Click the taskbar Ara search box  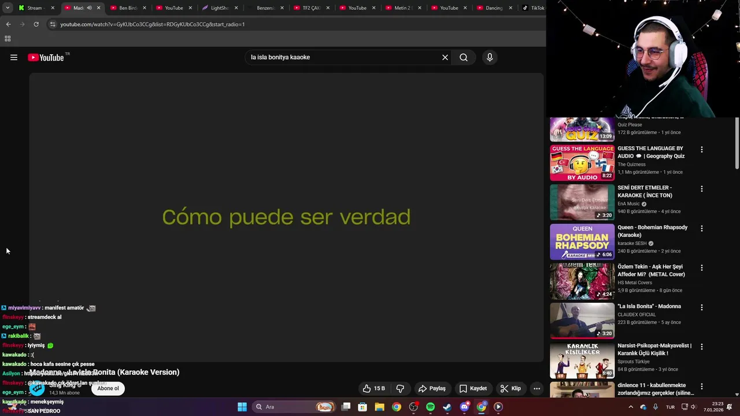point(295,407)
